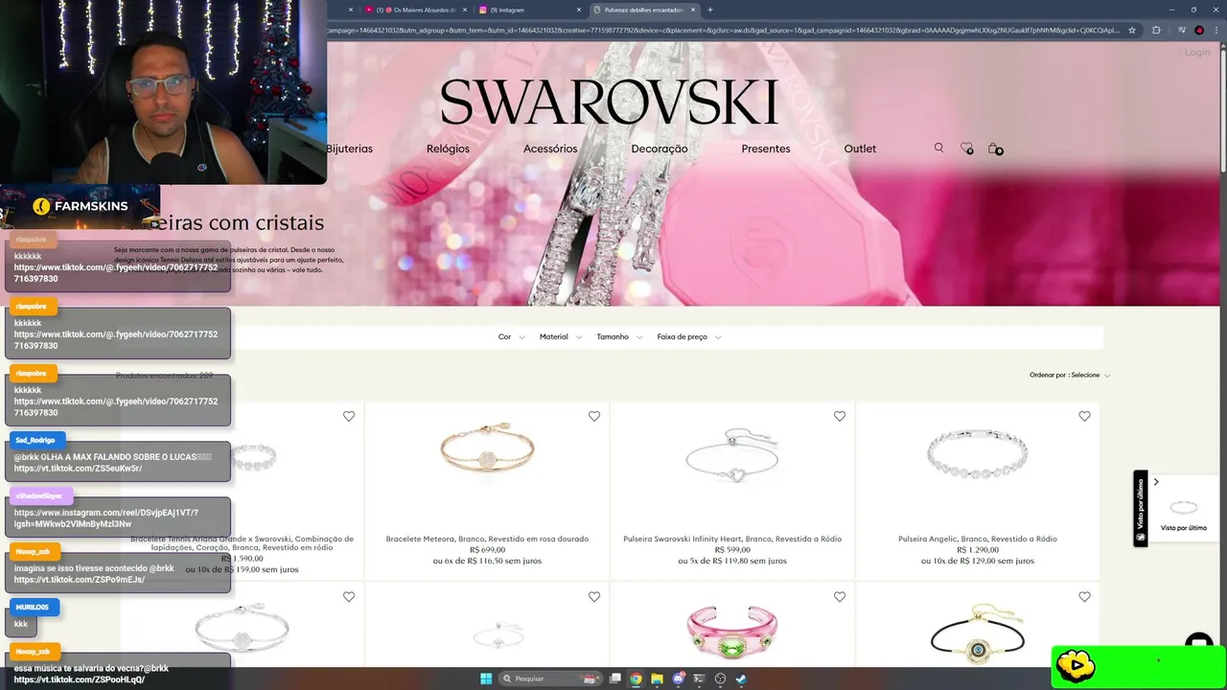Open the Pulseira Angelic bracelet image
The width and height of the screenshot is (1227, 690).
click(978, 453)
